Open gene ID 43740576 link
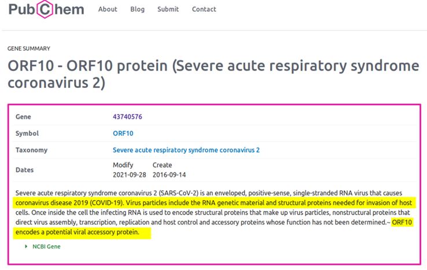This screenshot has width=427, height=270. [127, 117]
